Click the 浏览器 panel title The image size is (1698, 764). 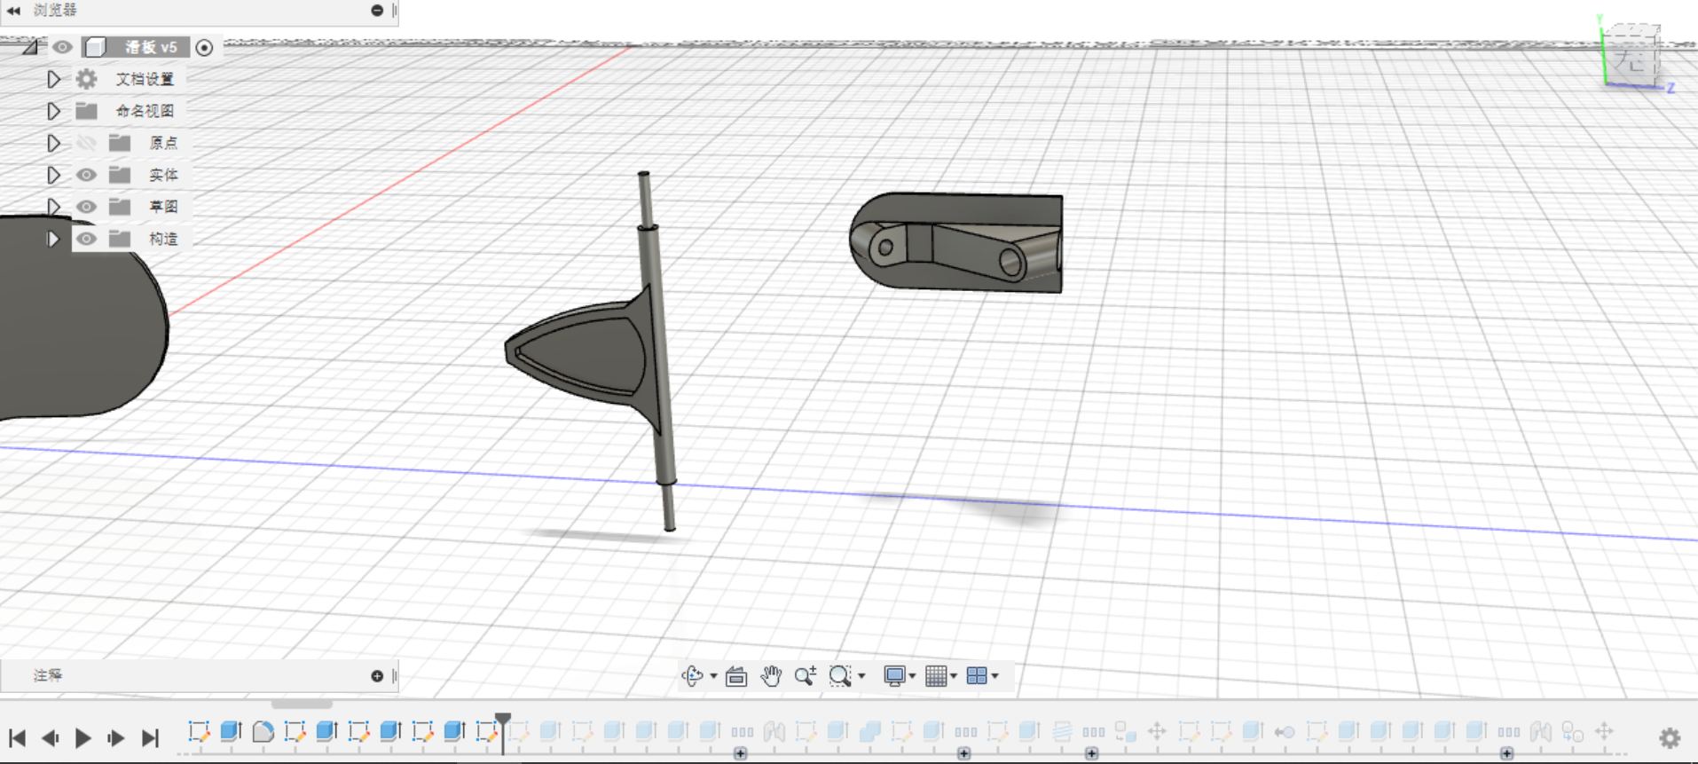pyautogui.click(x=55, y=11)
